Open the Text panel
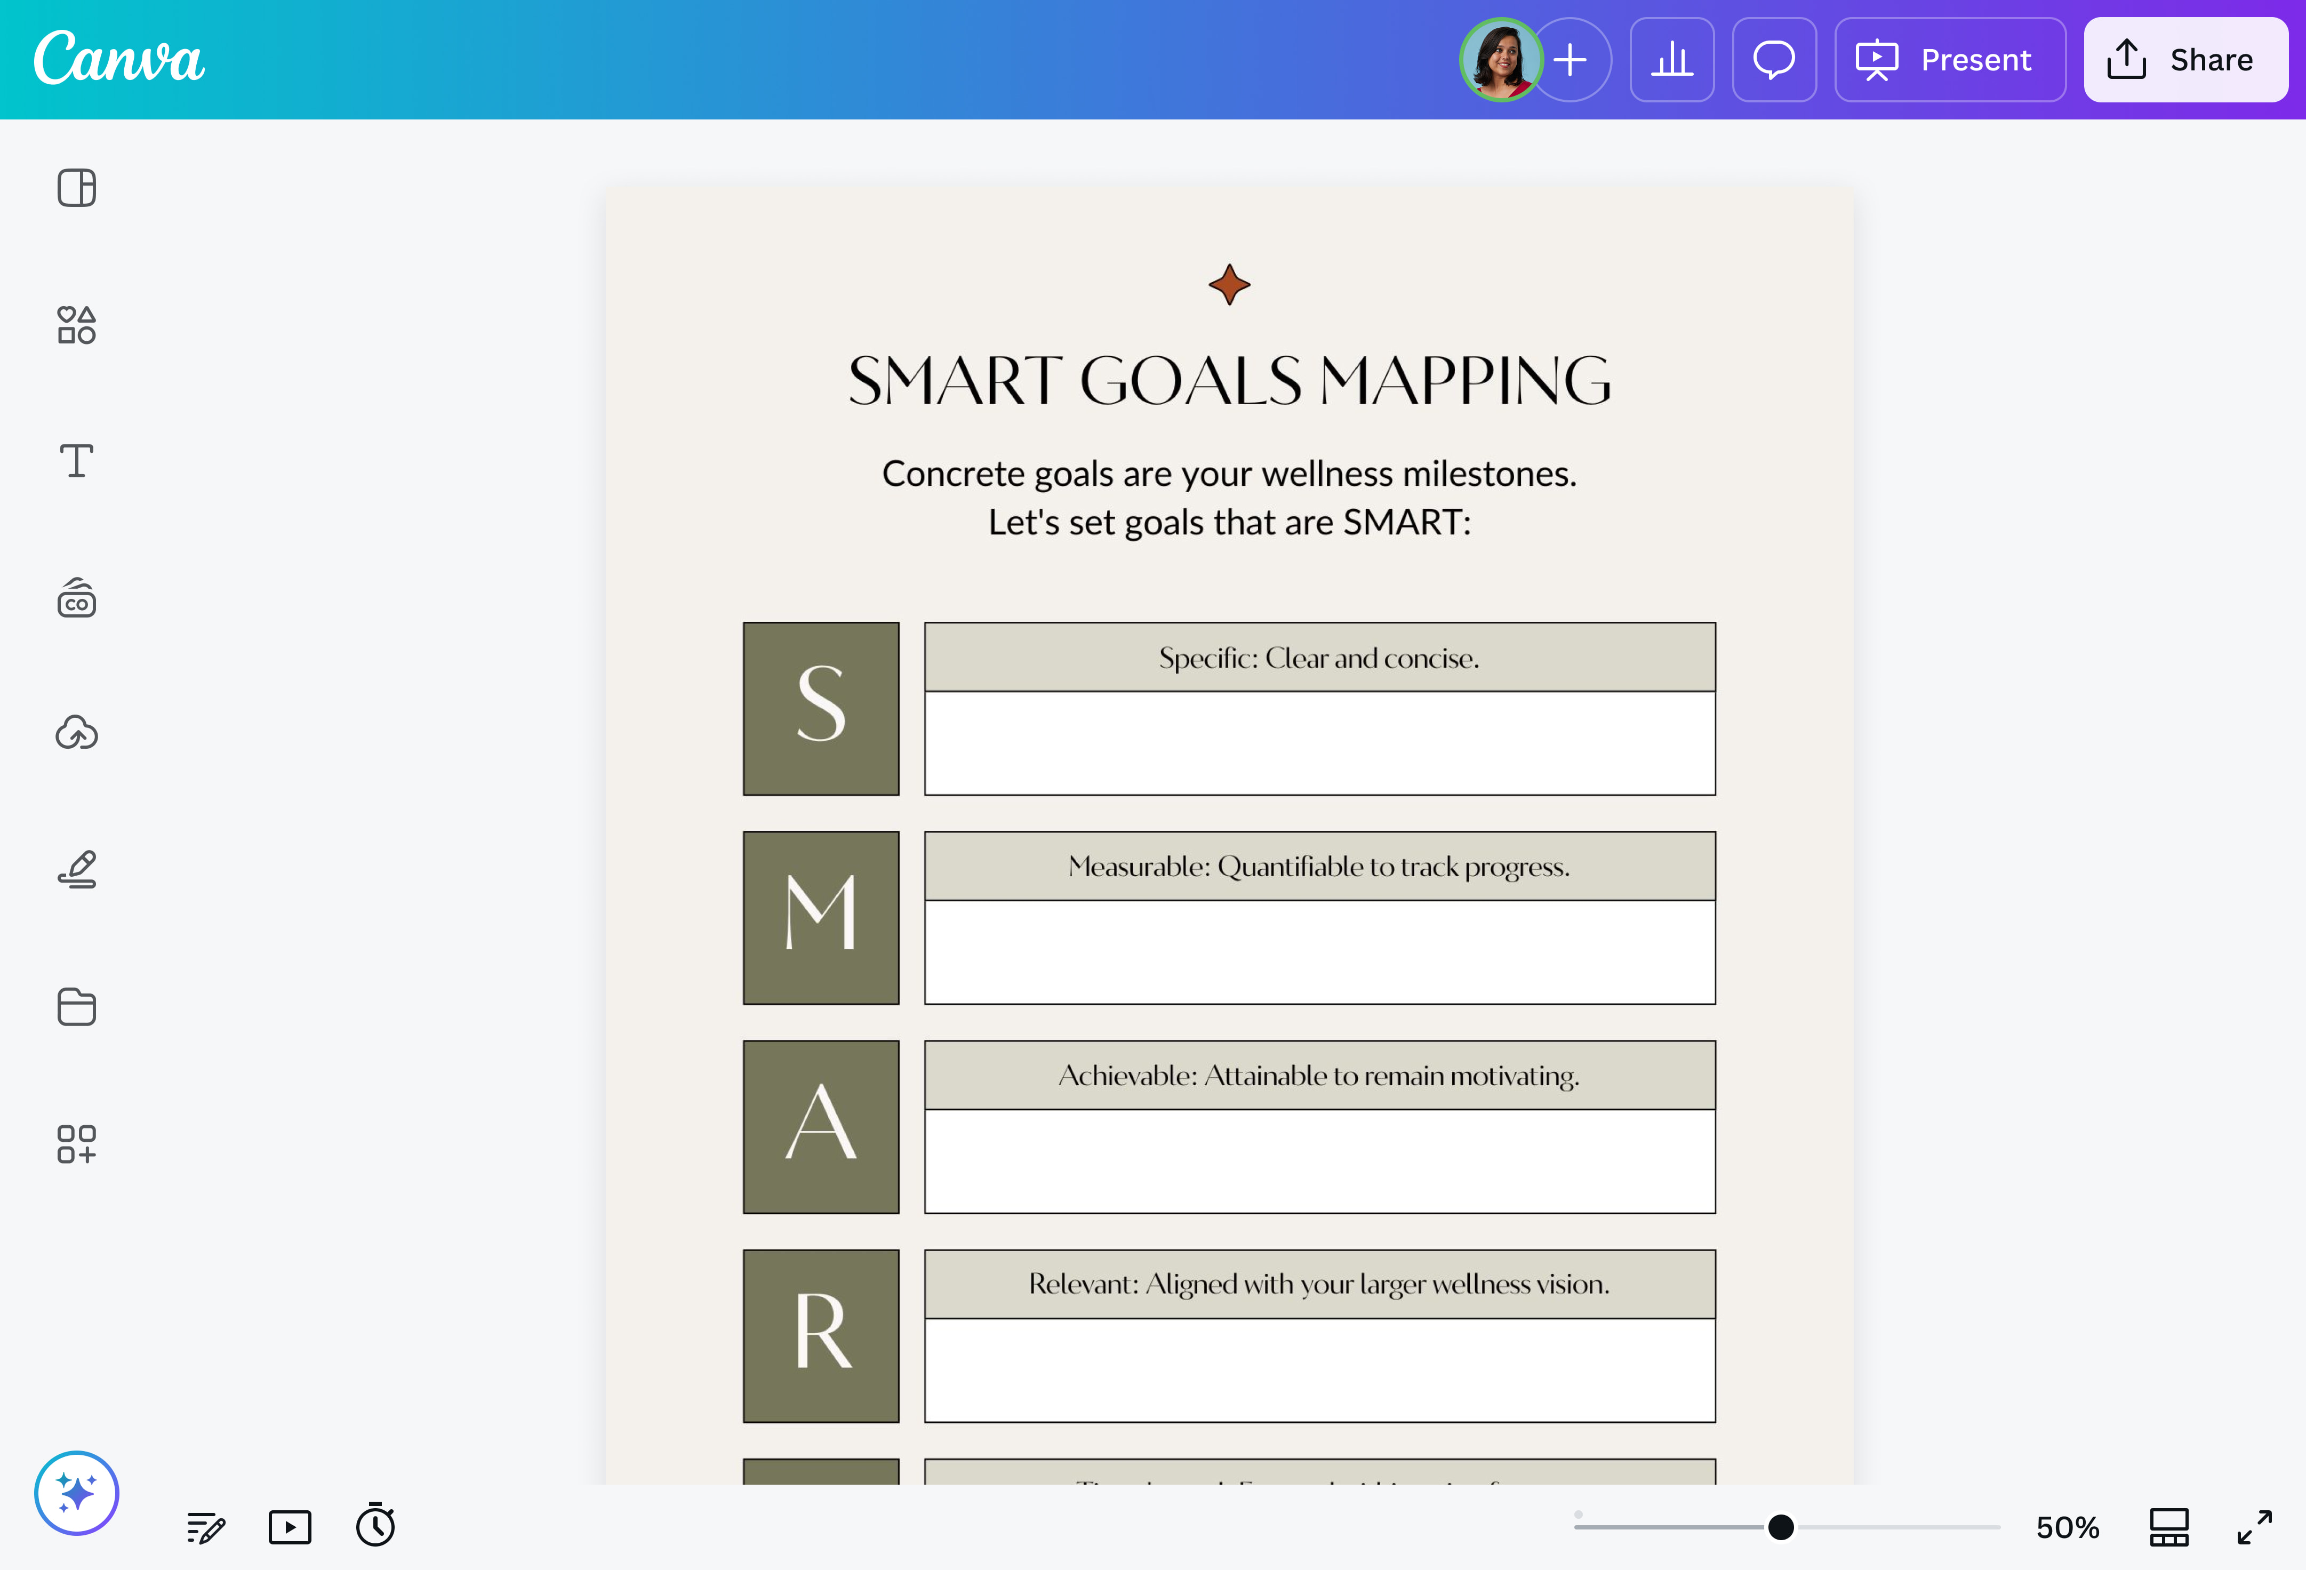Screen dimensions: 2306x1570 [76, 460]
